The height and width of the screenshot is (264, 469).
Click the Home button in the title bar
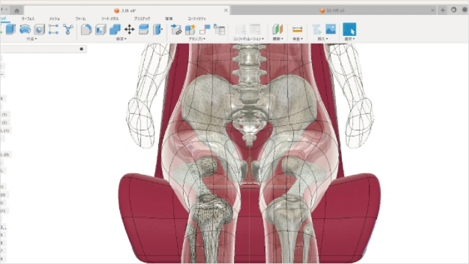coord(16,10)
